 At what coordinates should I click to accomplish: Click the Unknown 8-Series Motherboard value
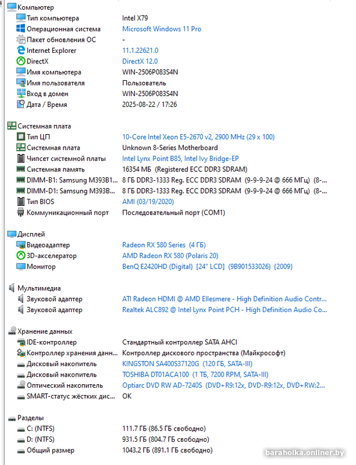click(170, 148)
